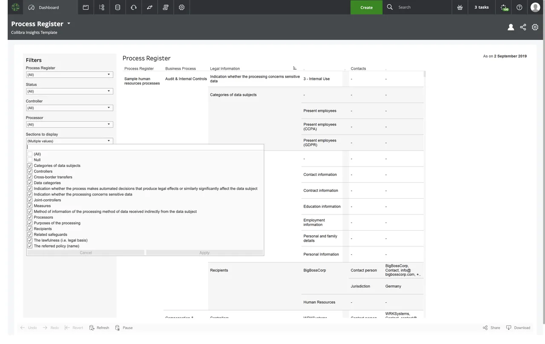Select the 3 - Internal Use cell
The image size is (545, 344).
pos(316,79)
